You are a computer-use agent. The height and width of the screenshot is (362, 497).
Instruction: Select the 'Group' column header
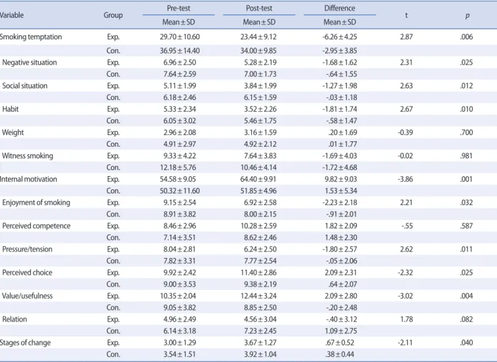pos(113,15)
